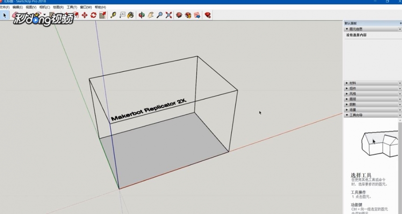402x214 pixels.
Task: Collapse the 工具向导 panel
Action: coord(347,115)
